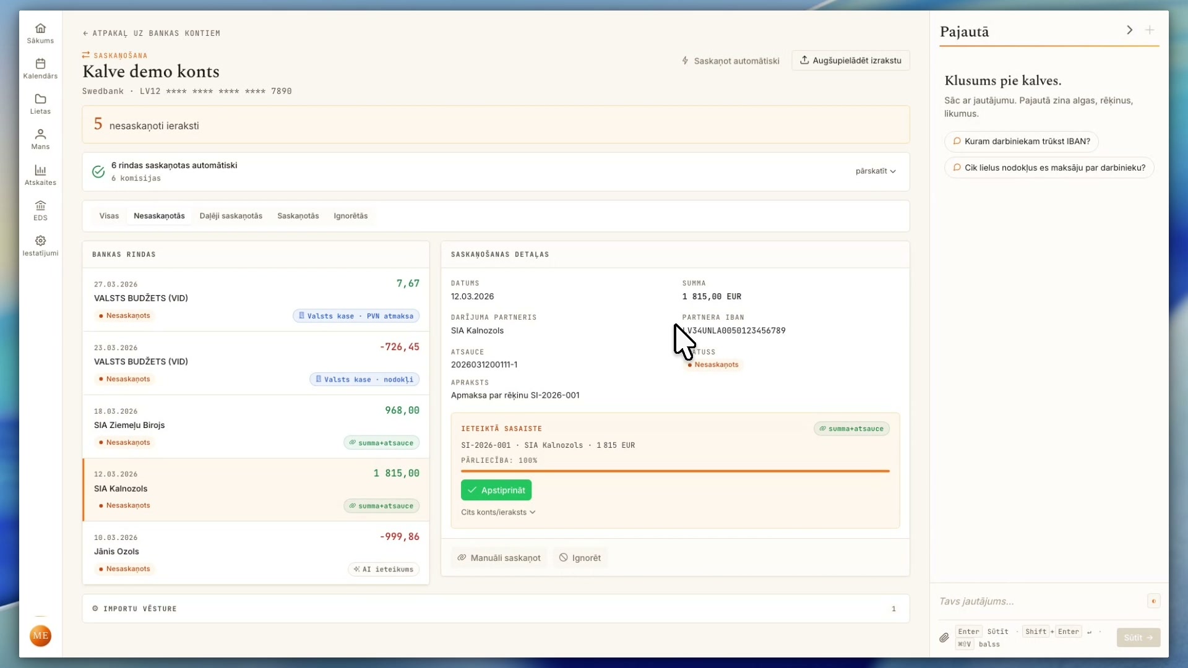Open the Mans person icon
The height and width of the screenshot is (668, 1188).
coord(40,134)
